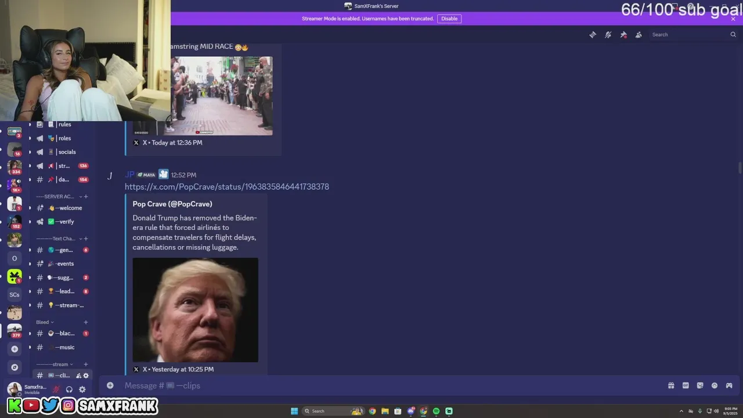Click the magnifier icon in search box
The width and height of the screenshot is (743, 418).
coord(733,35)
